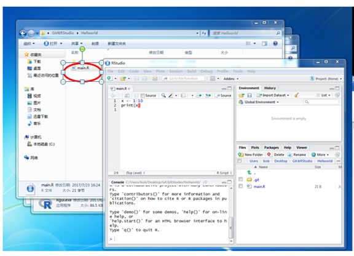This screenshot has width=354, height=256.
Task: Open the New File dropdown arrow
Action: (x=116, y=79)
